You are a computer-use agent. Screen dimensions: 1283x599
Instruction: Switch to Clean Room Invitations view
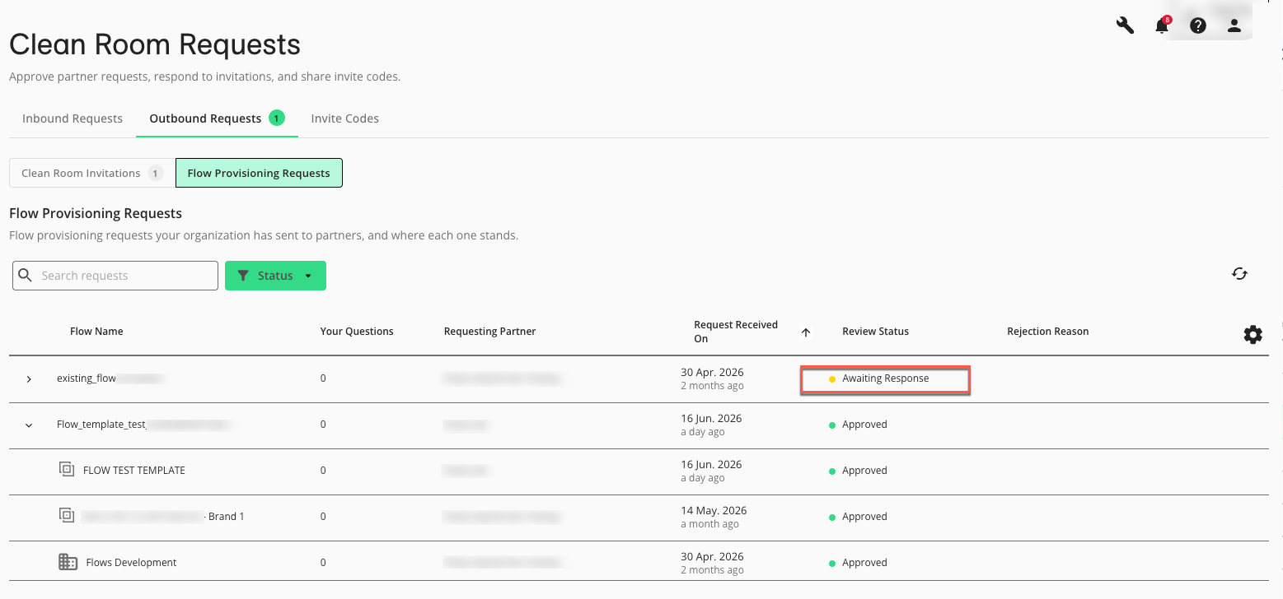92,173
